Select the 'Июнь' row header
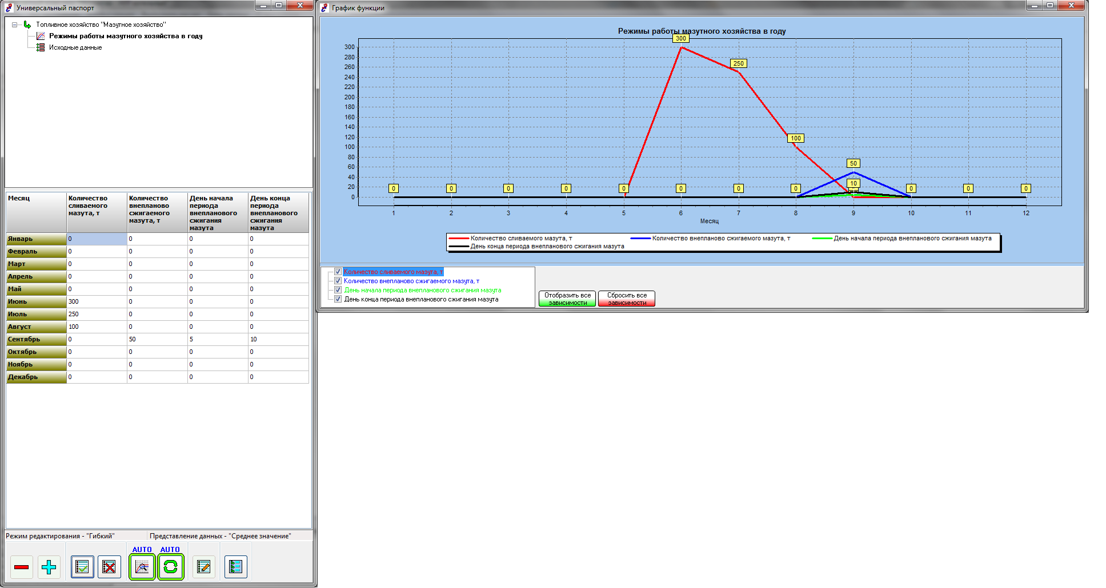Viewport: 1106px width, 588px height. point(36,301)
